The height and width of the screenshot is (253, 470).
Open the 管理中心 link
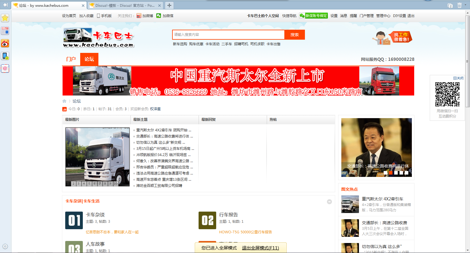coord(383,16)
